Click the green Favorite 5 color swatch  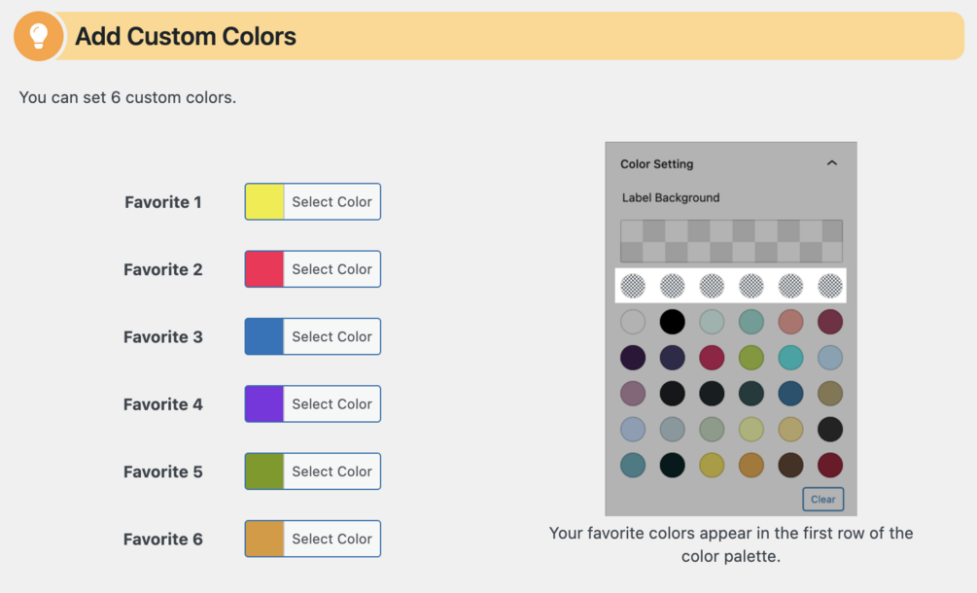(264, 471)
